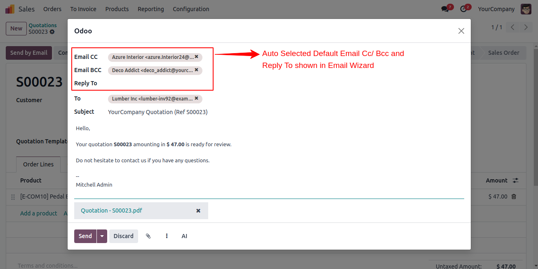
Task: Click the Product column header
Action: point(31,180)
